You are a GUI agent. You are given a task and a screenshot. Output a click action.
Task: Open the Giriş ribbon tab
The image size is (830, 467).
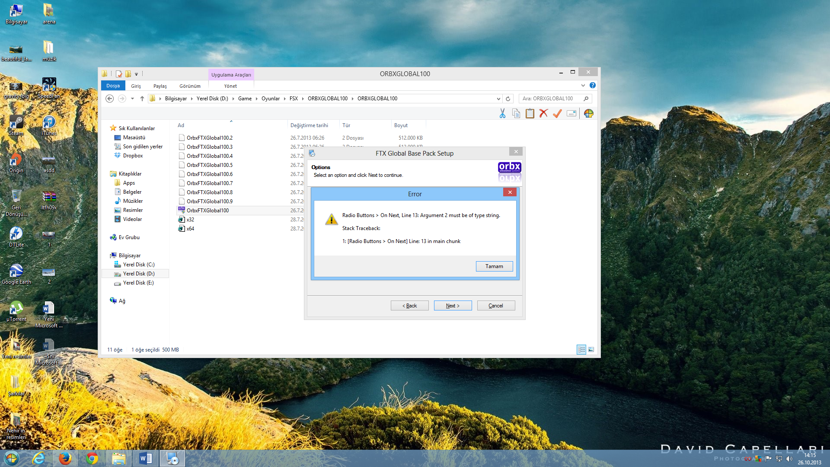coord(136,86)
